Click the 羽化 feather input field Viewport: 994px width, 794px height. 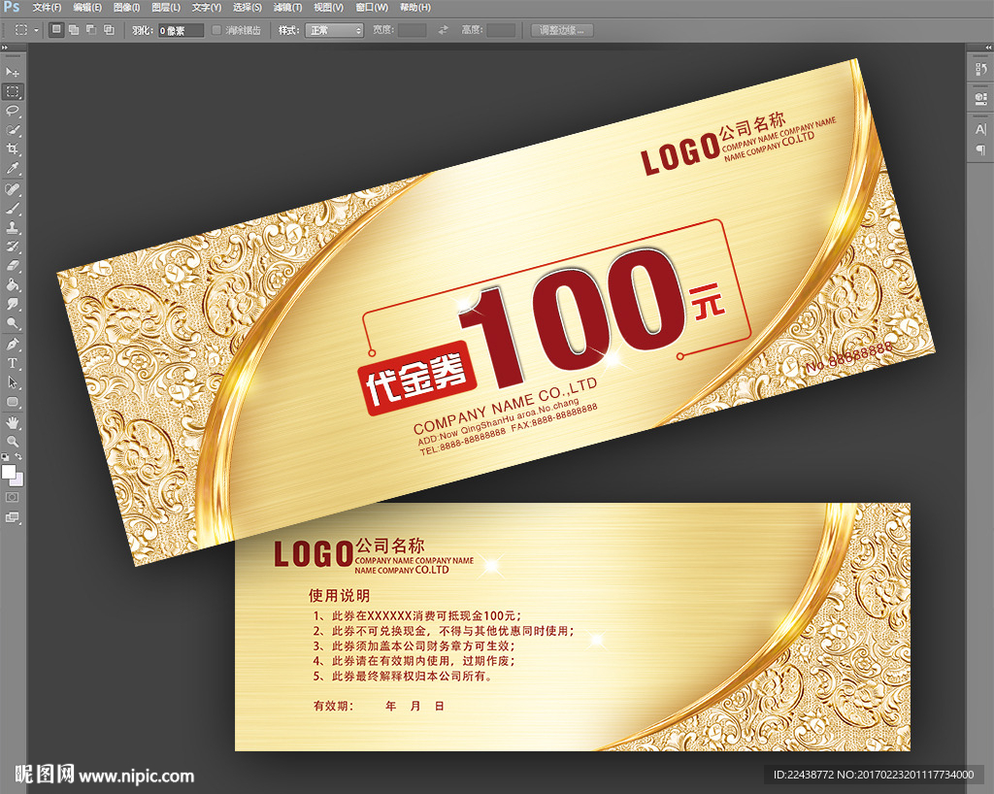click(181, 30)
